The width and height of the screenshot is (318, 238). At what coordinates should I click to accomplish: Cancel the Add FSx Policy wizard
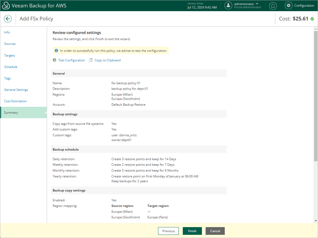[x=215, y=231]
